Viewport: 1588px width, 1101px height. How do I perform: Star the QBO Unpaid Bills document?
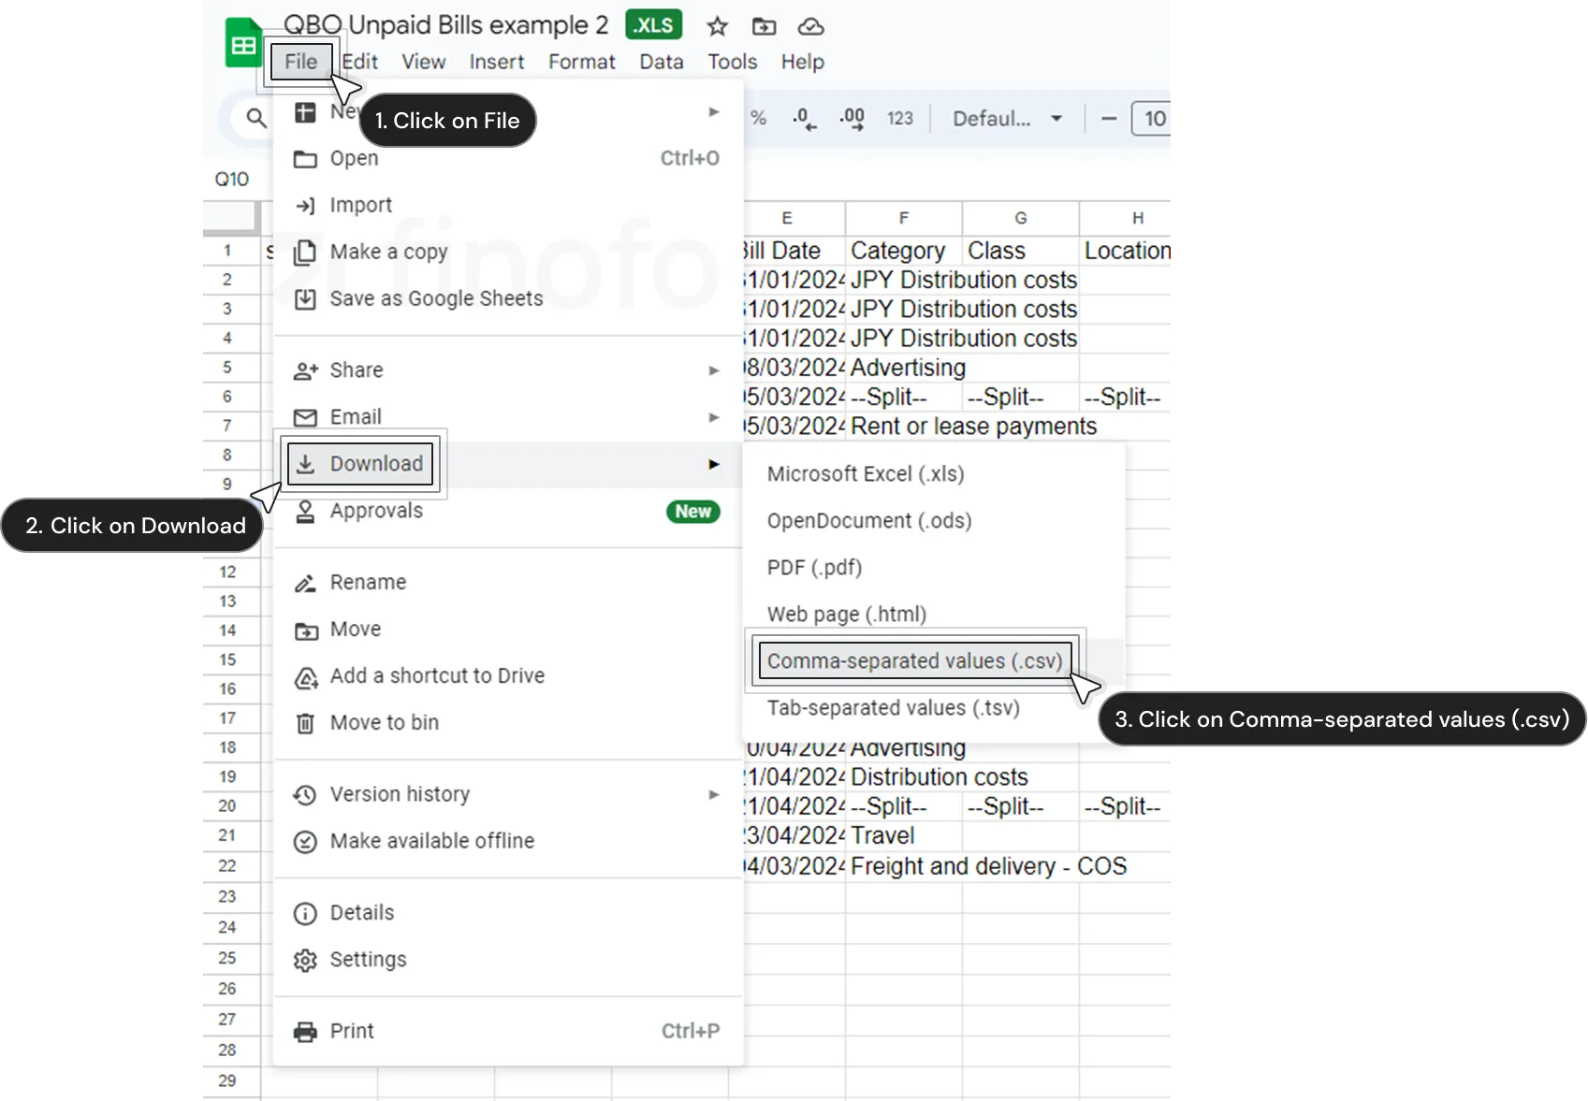(718, 26)
